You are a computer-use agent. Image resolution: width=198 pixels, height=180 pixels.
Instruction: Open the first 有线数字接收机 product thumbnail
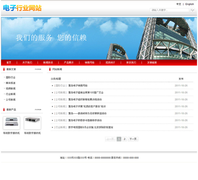tap(11, 123)
